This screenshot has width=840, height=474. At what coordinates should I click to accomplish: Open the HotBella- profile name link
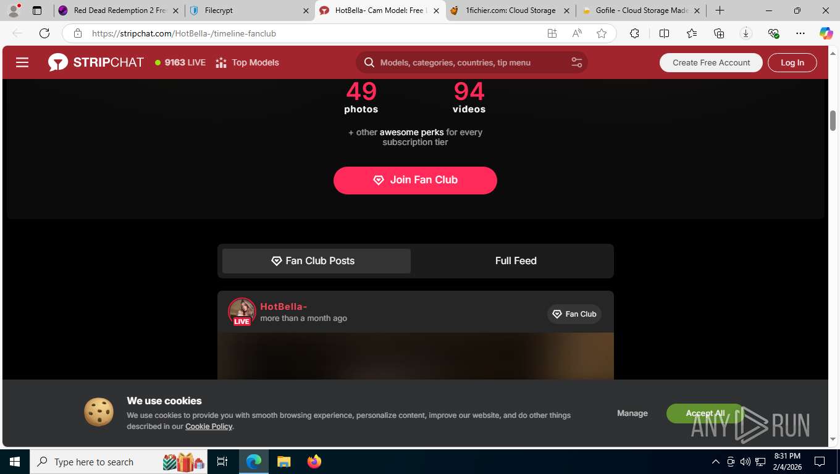click(x=283, y=307)
